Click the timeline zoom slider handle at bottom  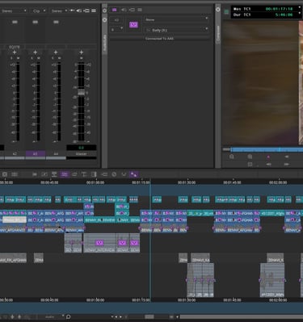(149, 316)
